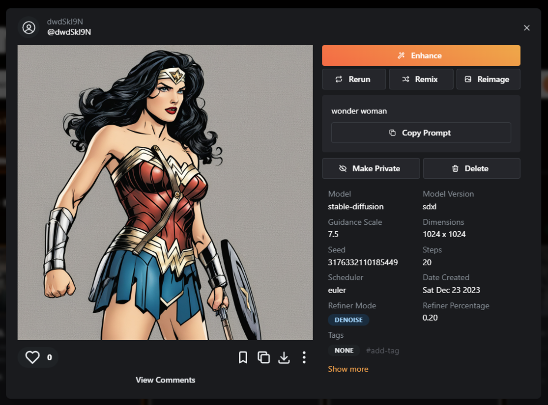View comments on this image
Image resolution: width=548 pixels, height=405 pixels.
pyautogui.click(x=165, y=380)
